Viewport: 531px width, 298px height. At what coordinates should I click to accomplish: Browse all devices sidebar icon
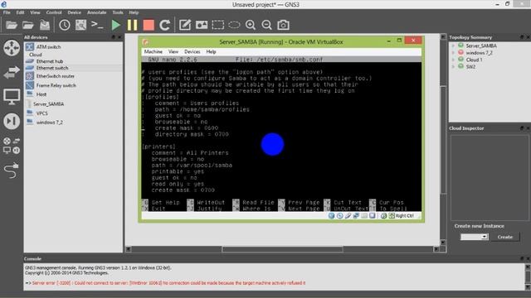(x=12, y=146)
